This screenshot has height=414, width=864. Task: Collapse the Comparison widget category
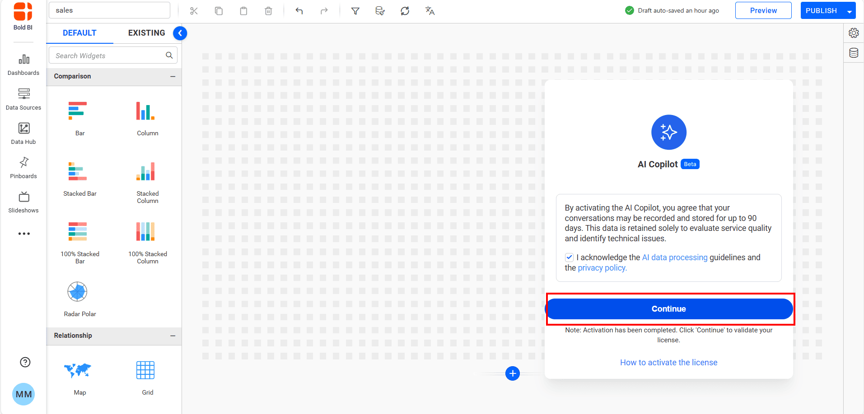coord(173,77)
